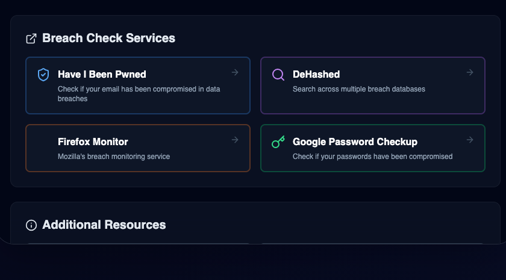This screenshot has width=506, height=280.
Task: Click the empty icon space left of Firefox Monitor
Action: pyautogui.click(x=43, y=142)
